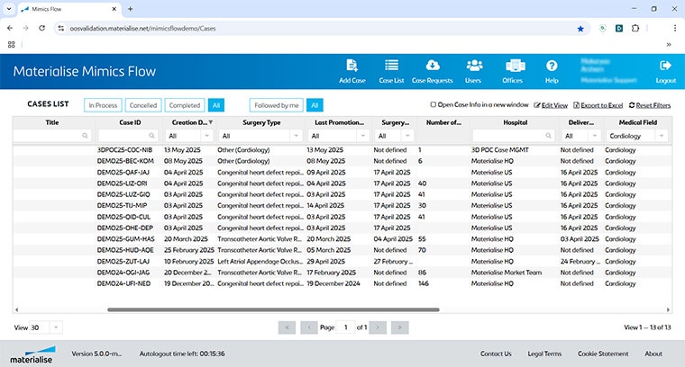
Task: Show all bookmarks chevron
Action: (669, 44)
